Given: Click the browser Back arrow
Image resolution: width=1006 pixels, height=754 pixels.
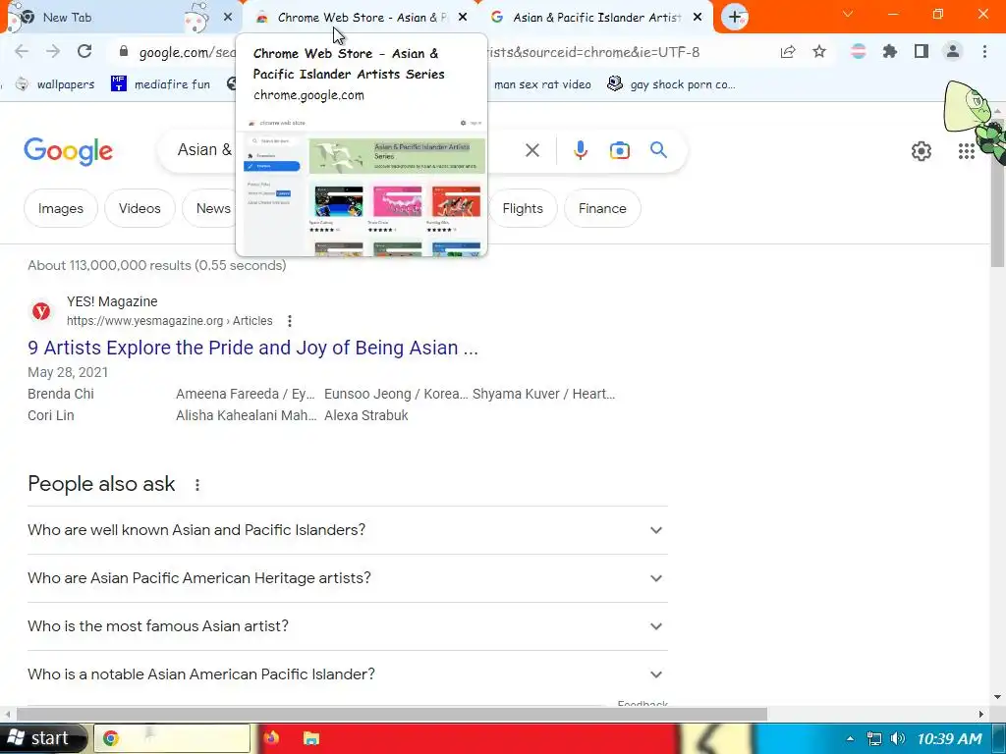Looking at the screenshot, I should tap(22, 52).
